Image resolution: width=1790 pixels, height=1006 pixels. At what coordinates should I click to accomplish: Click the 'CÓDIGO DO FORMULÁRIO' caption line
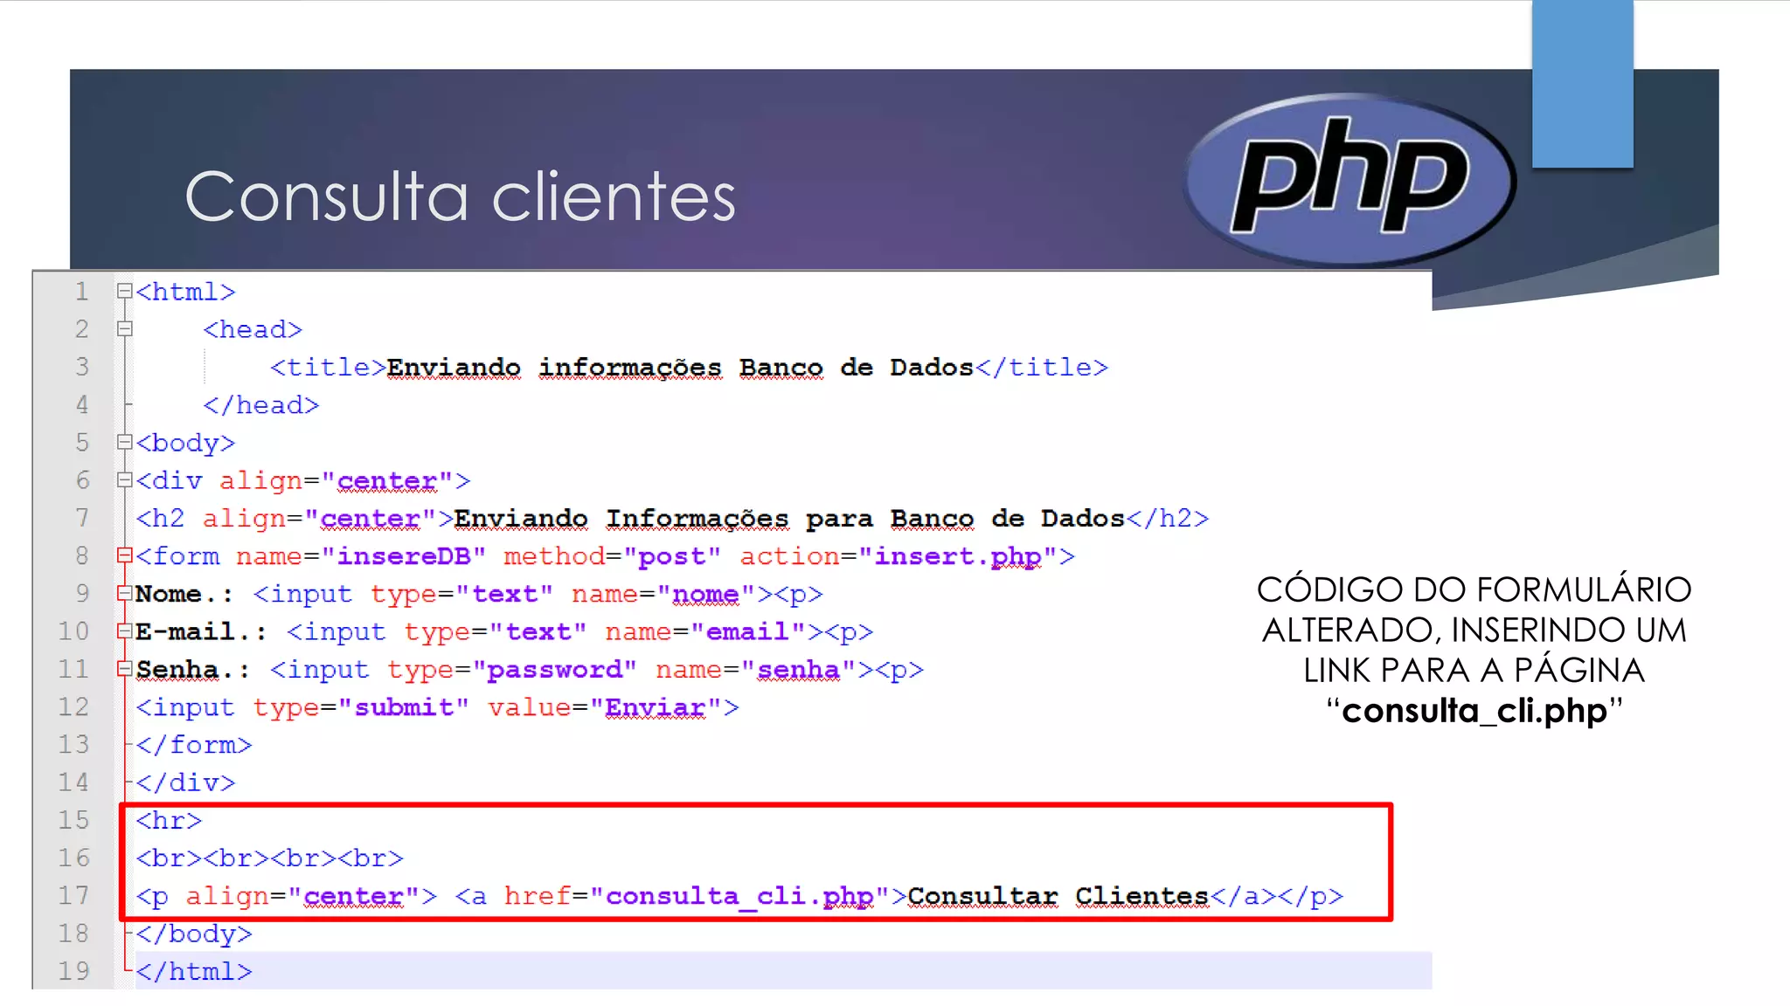point(1474,589)
